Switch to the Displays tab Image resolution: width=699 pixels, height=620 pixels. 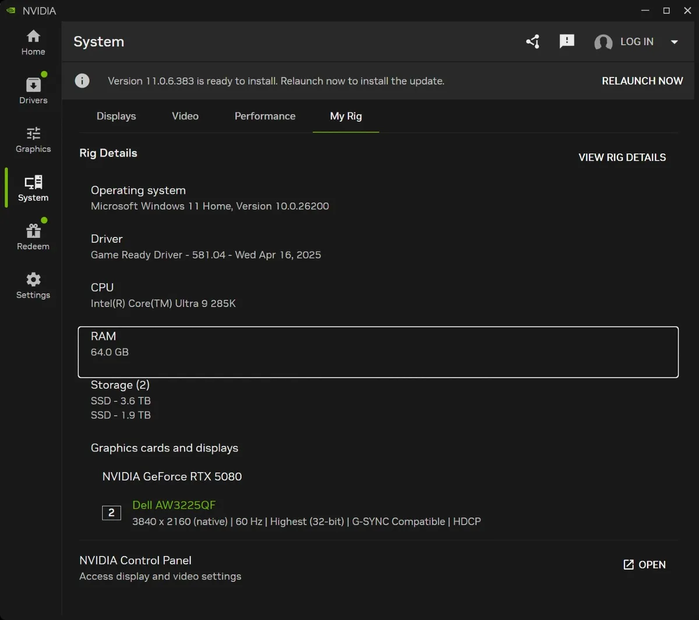click(116, 116)
